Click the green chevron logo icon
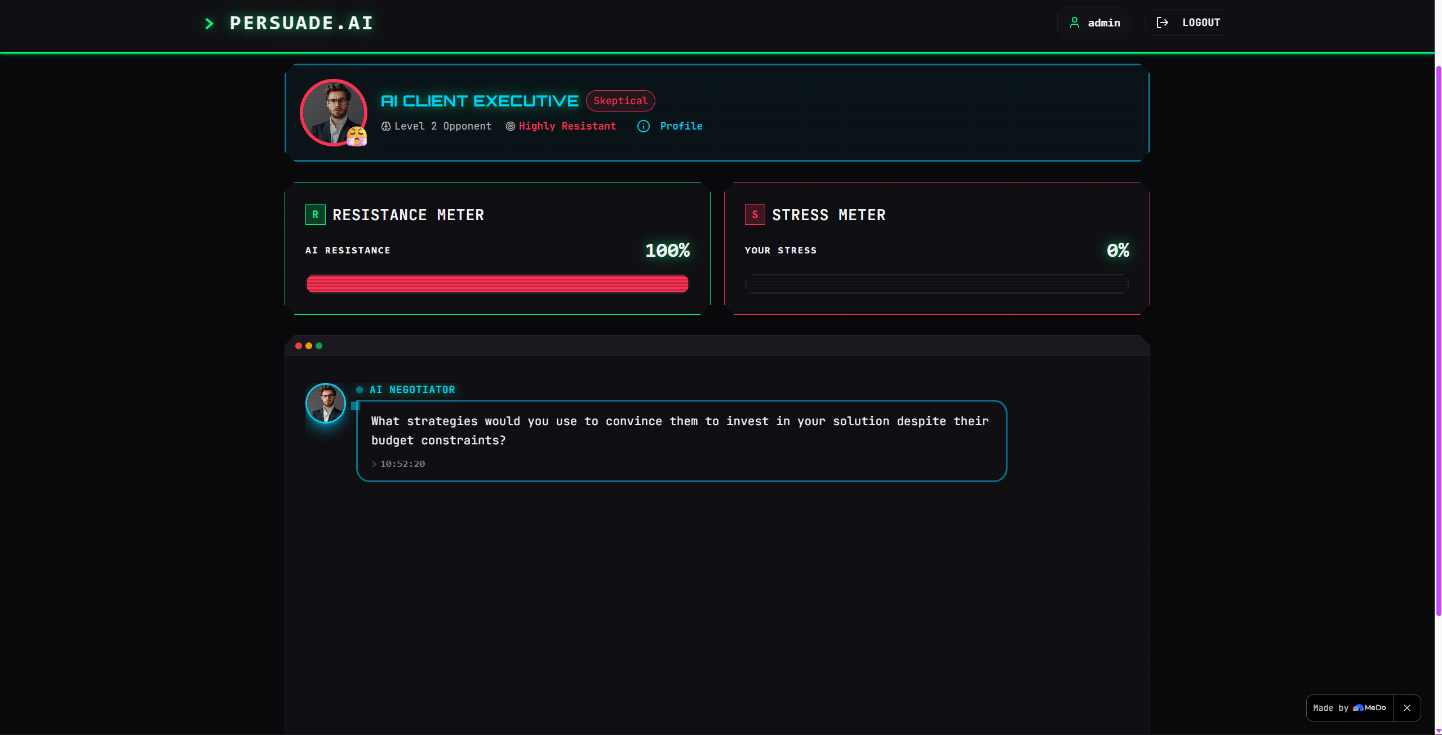The image size is (1442, 735). (210, 24)
